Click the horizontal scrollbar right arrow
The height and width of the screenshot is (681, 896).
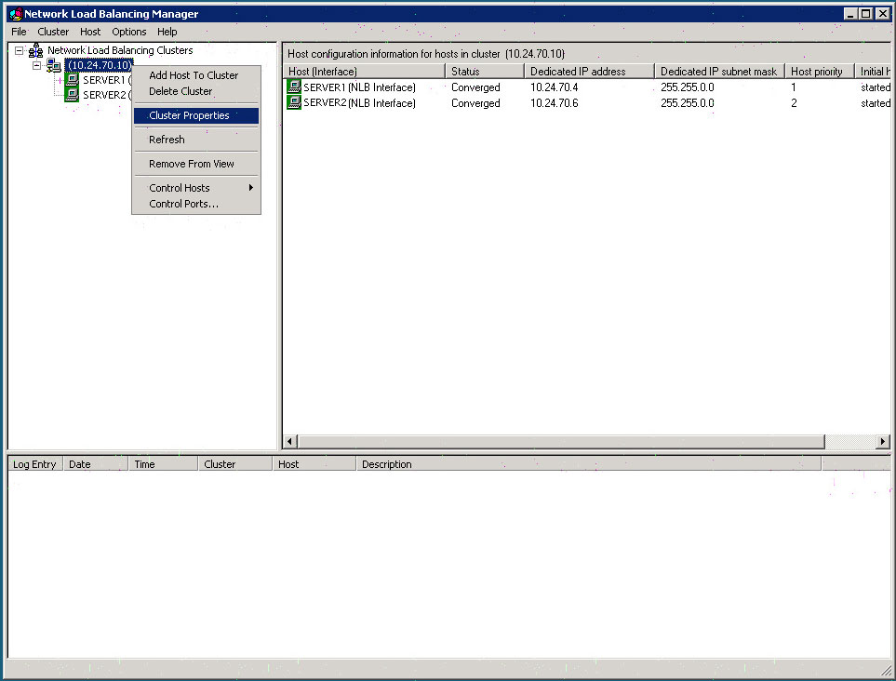(x=883, y=441)
